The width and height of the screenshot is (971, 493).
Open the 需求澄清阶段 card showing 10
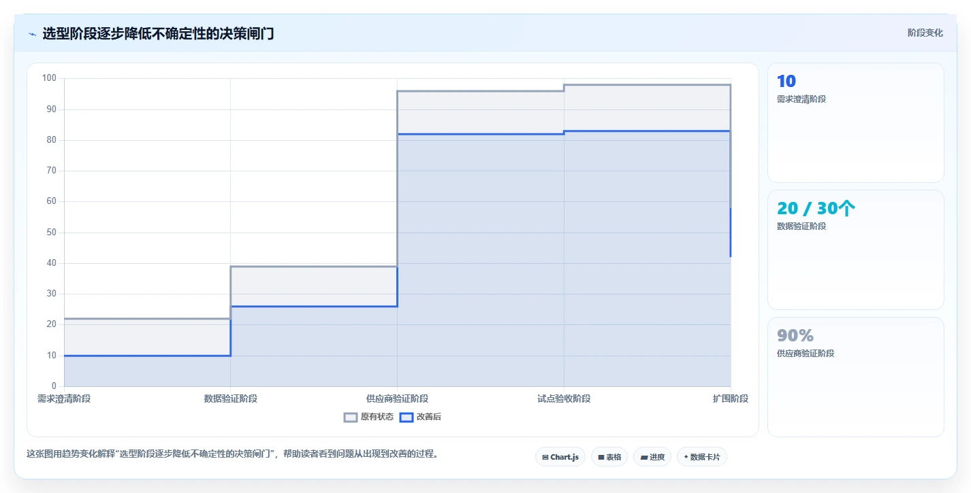(856, 122)
